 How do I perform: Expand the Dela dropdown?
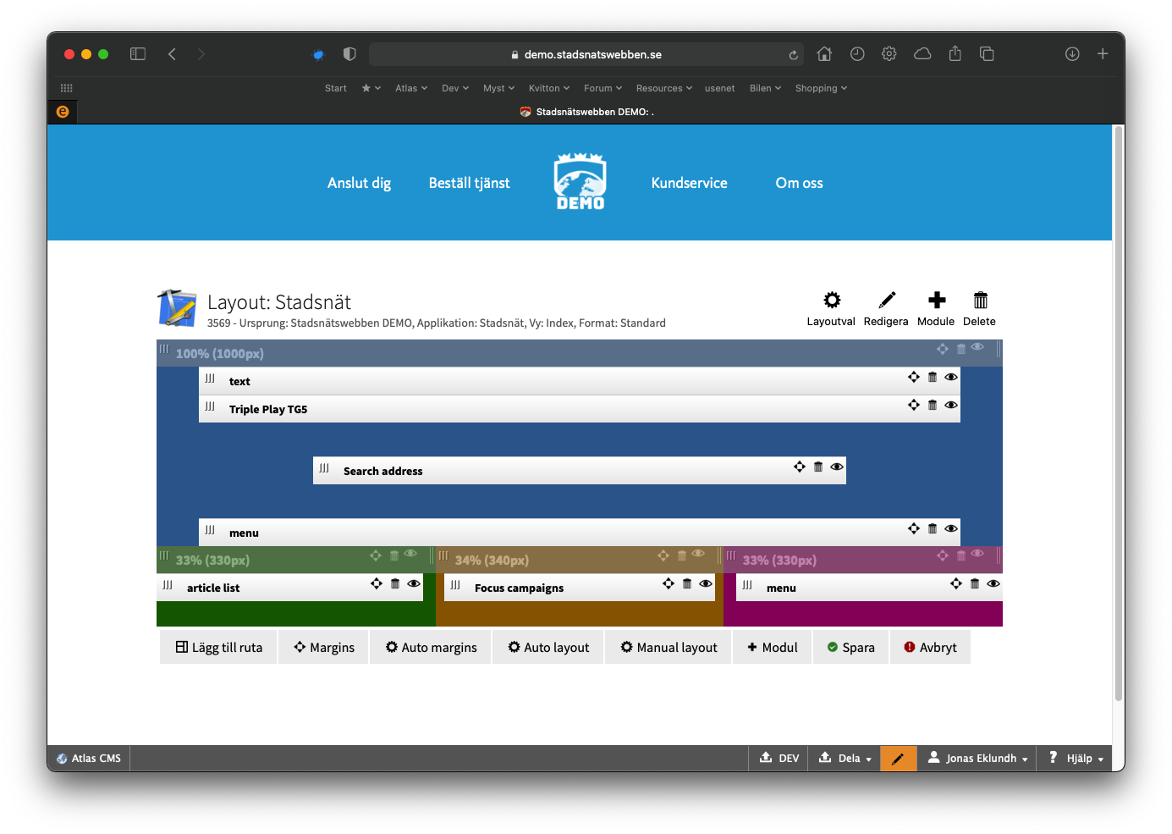pyautogui.click(x=845, y=759)
